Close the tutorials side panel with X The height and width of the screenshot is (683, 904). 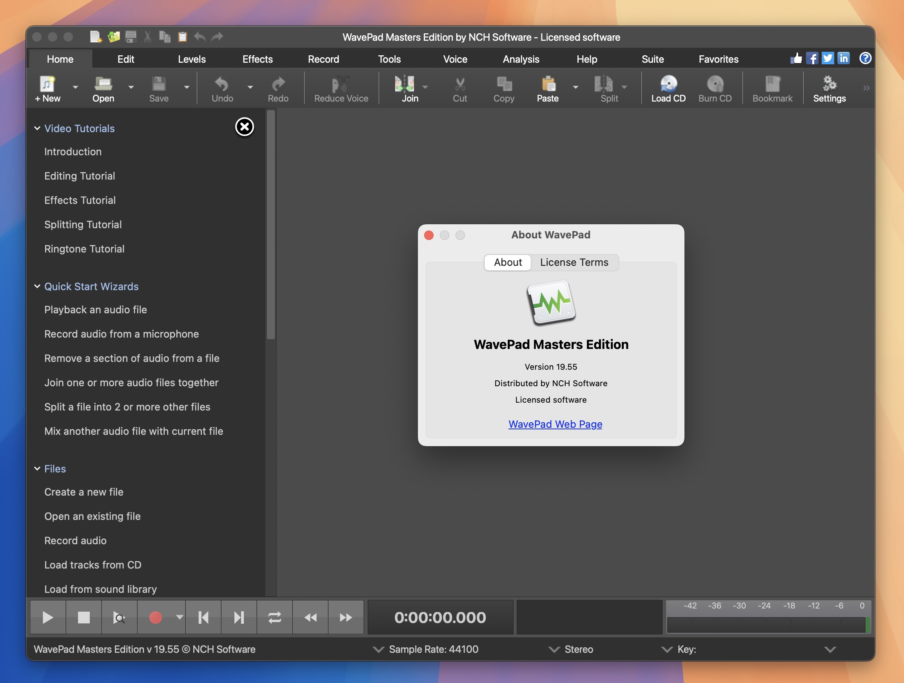(244, 127)
